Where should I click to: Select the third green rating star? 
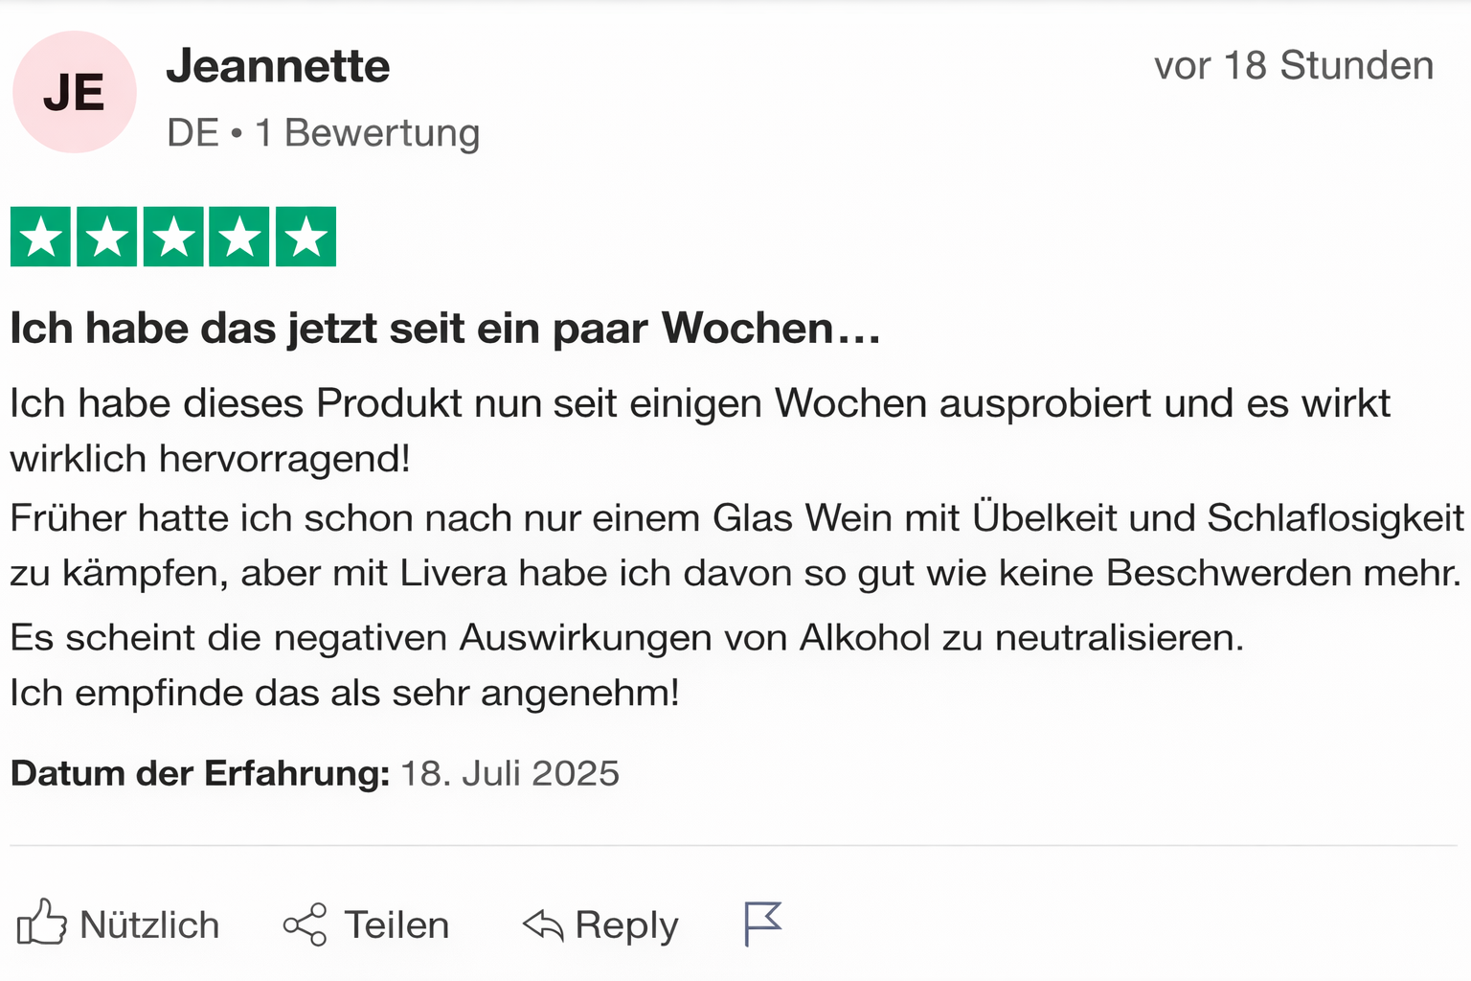(173, 237)
